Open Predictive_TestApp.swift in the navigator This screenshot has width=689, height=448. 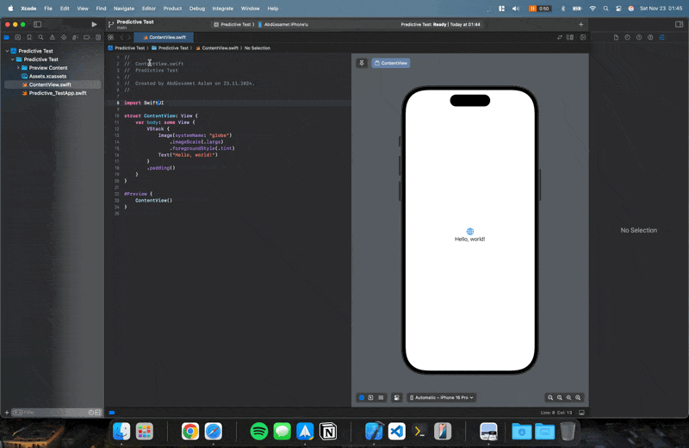coord(58,93)
